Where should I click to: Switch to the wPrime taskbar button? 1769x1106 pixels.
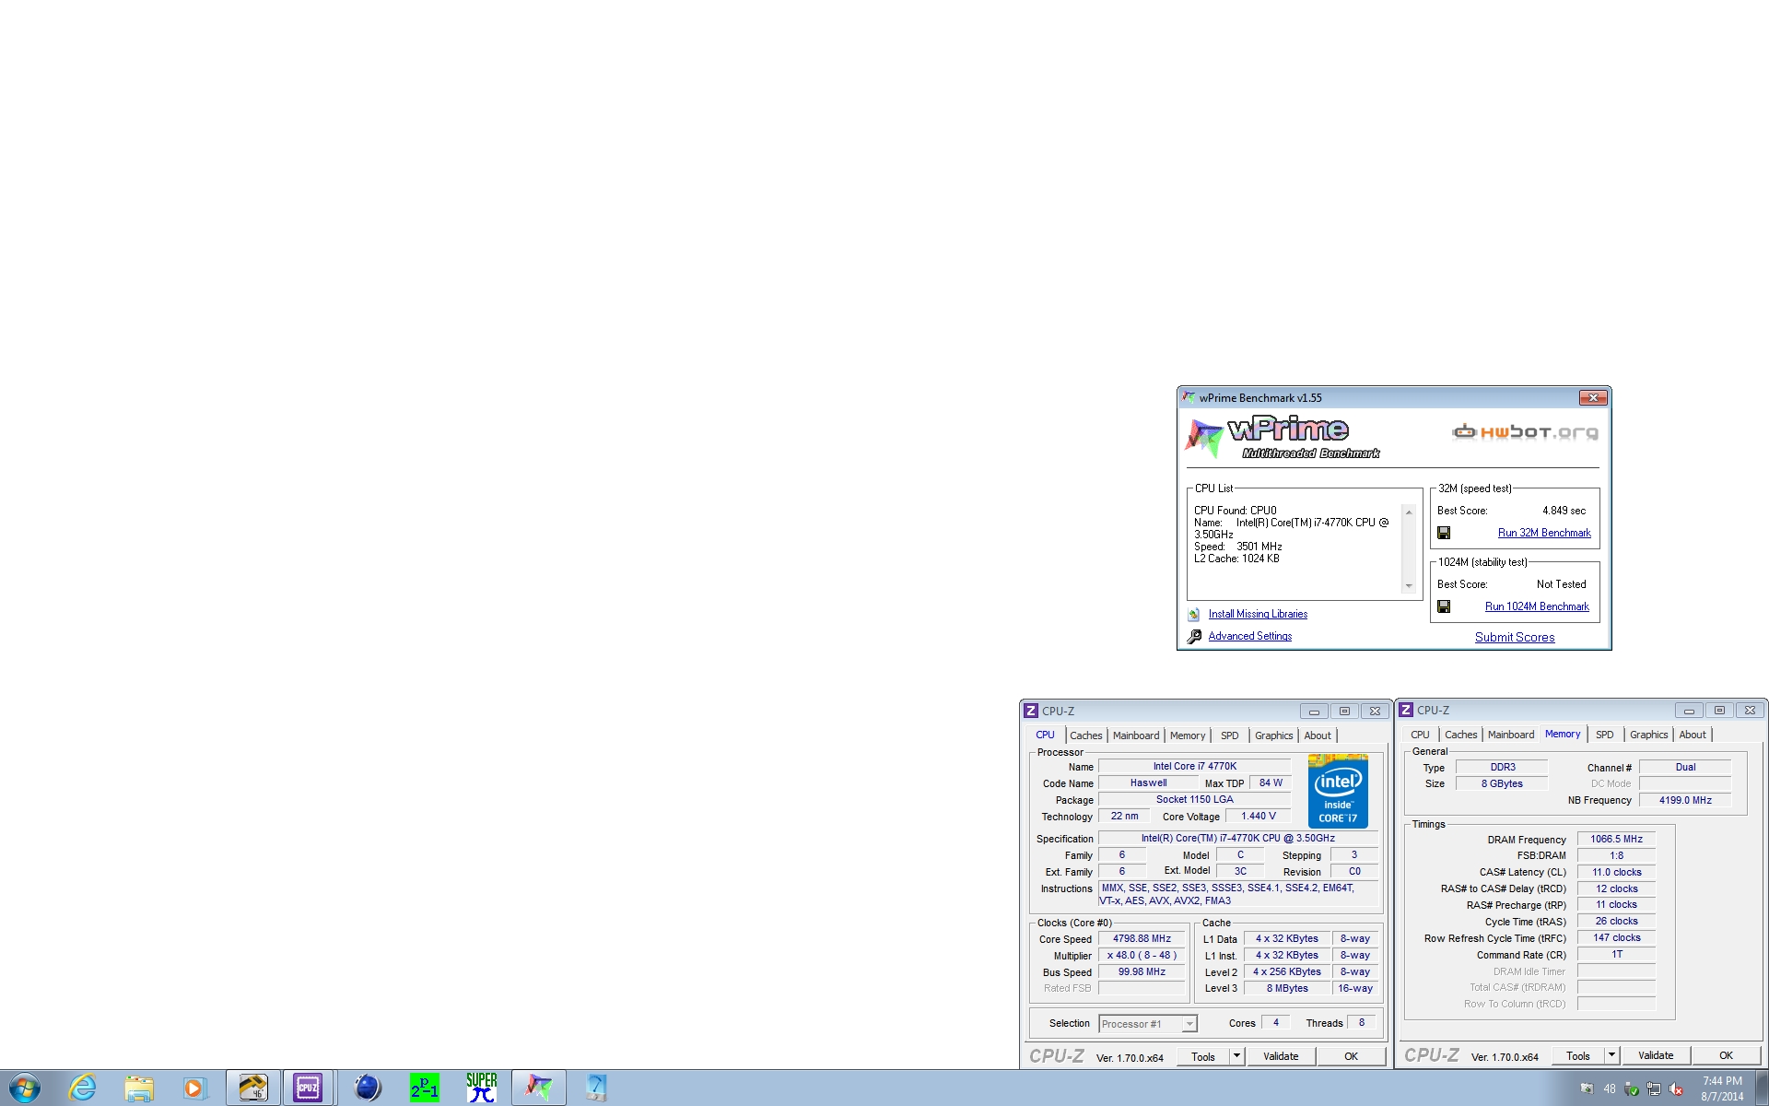pyautogui.click(x=539, y=1088)
